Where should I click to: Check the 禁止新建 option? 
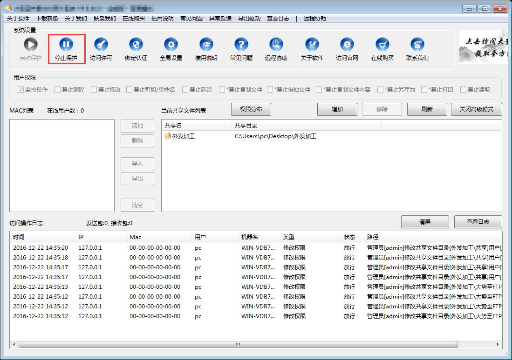click(x=185, y=90)
